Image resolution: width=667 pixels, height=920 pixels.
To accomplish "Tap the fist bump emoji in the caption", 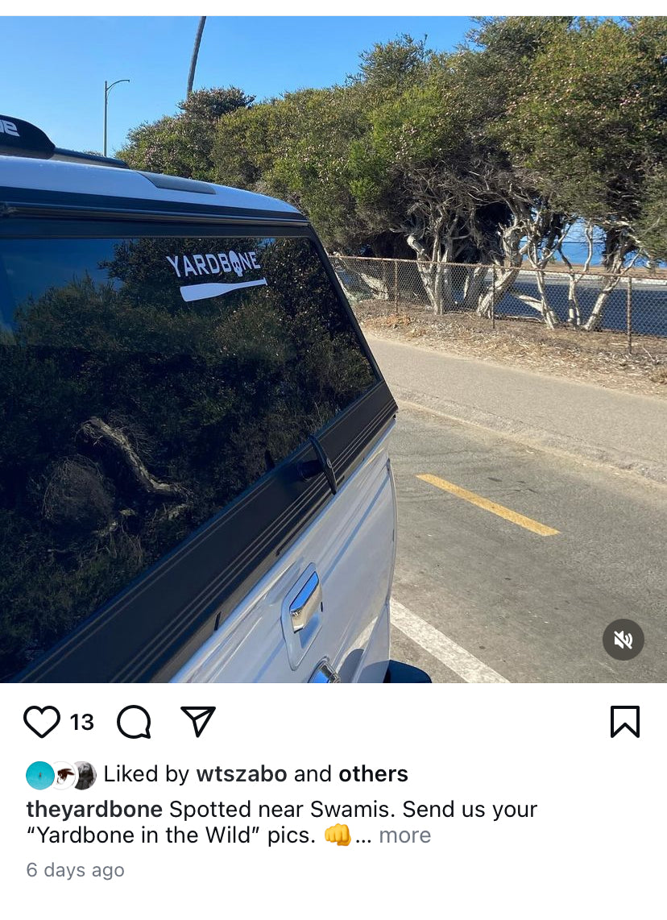I will (338, 835).
